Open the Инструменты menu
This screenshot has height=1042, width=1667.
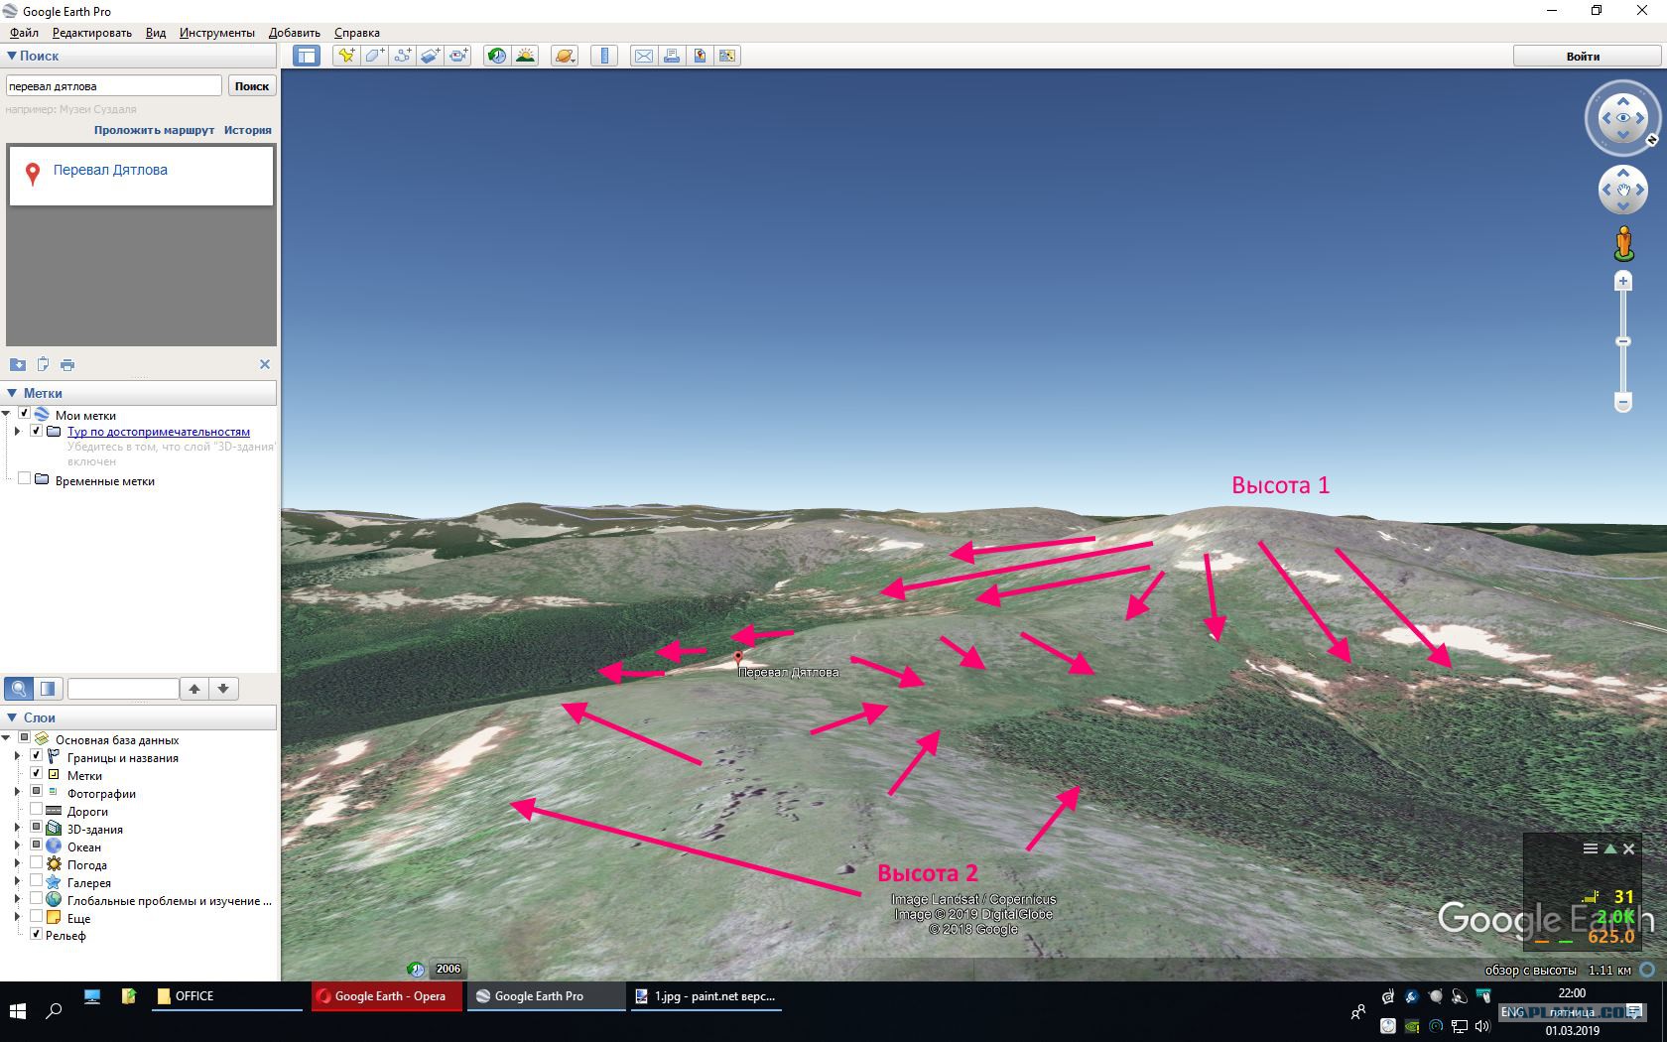217,33
